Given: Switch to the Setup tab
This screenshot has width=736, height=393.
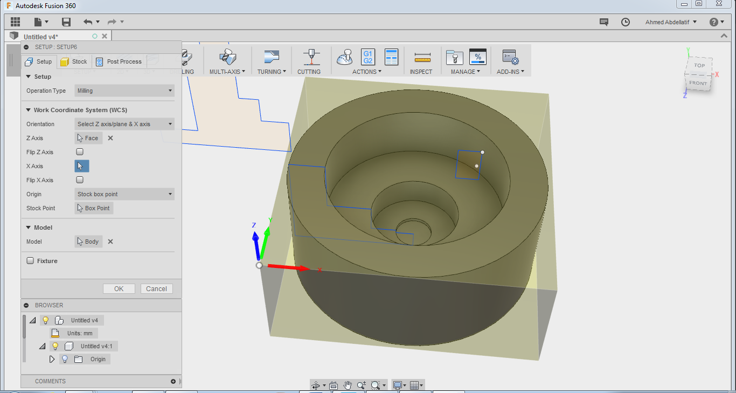Looking at the screenshot, I should [39, 61].
